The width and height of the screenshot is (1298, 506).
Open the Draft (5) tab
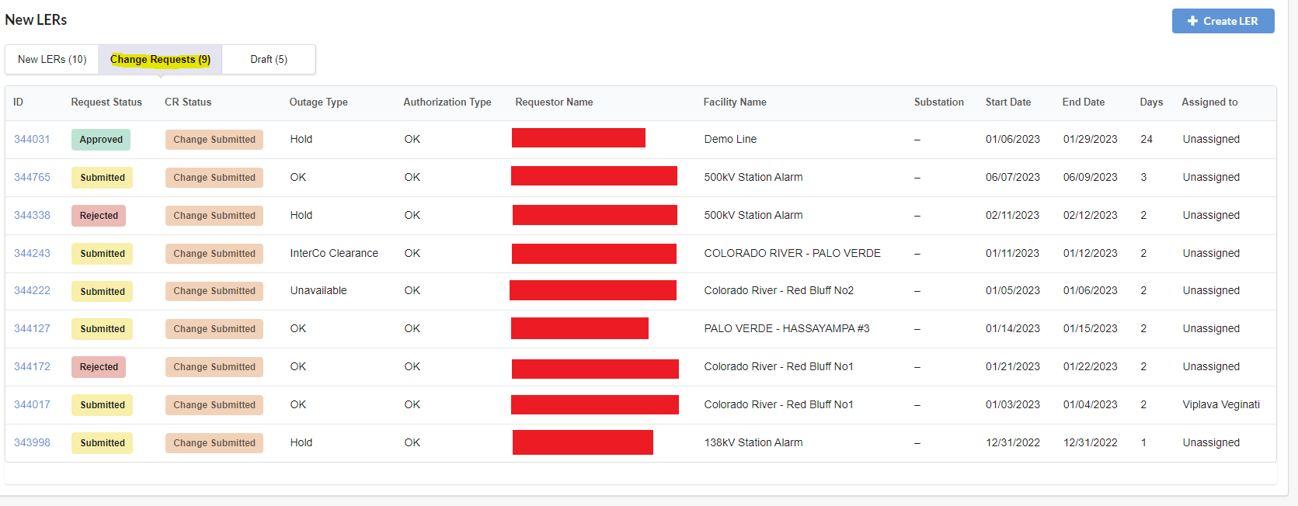point(269,60)
